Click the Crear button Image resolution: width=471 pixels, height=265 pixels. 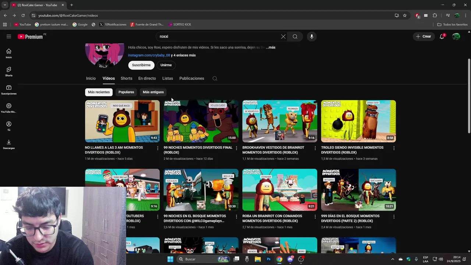click(x=423, y=36)
